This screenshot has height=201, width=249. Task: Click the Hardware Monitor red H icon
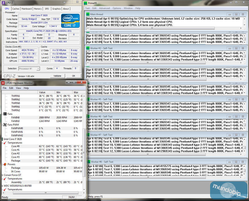point(3,83)
